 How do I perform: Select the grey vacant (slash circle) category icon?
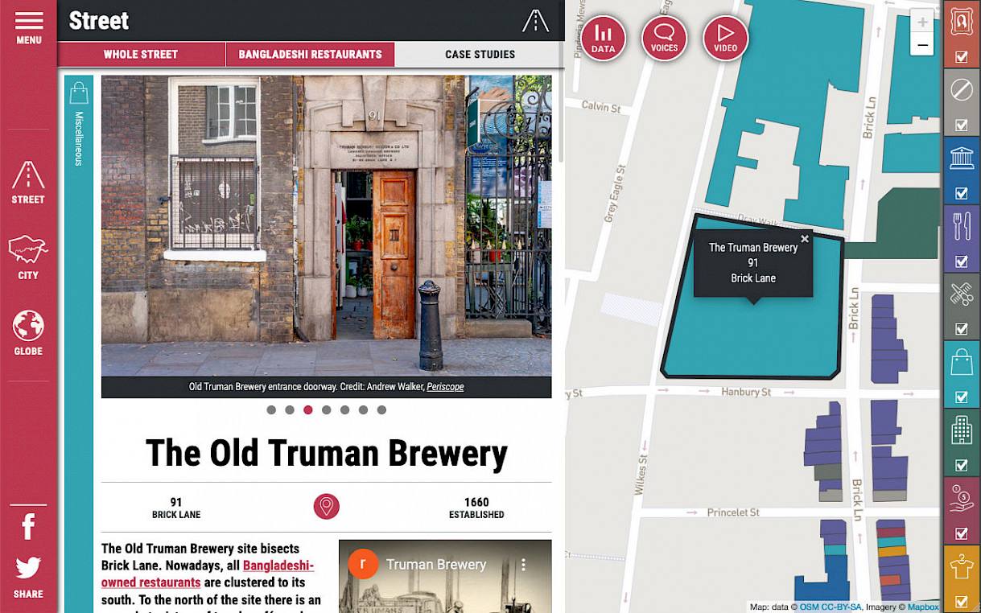[x=961, y=89]
